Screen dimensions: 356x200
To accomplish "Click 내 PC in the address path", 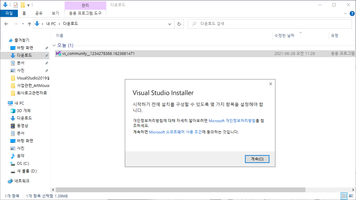I will point(51,24).
